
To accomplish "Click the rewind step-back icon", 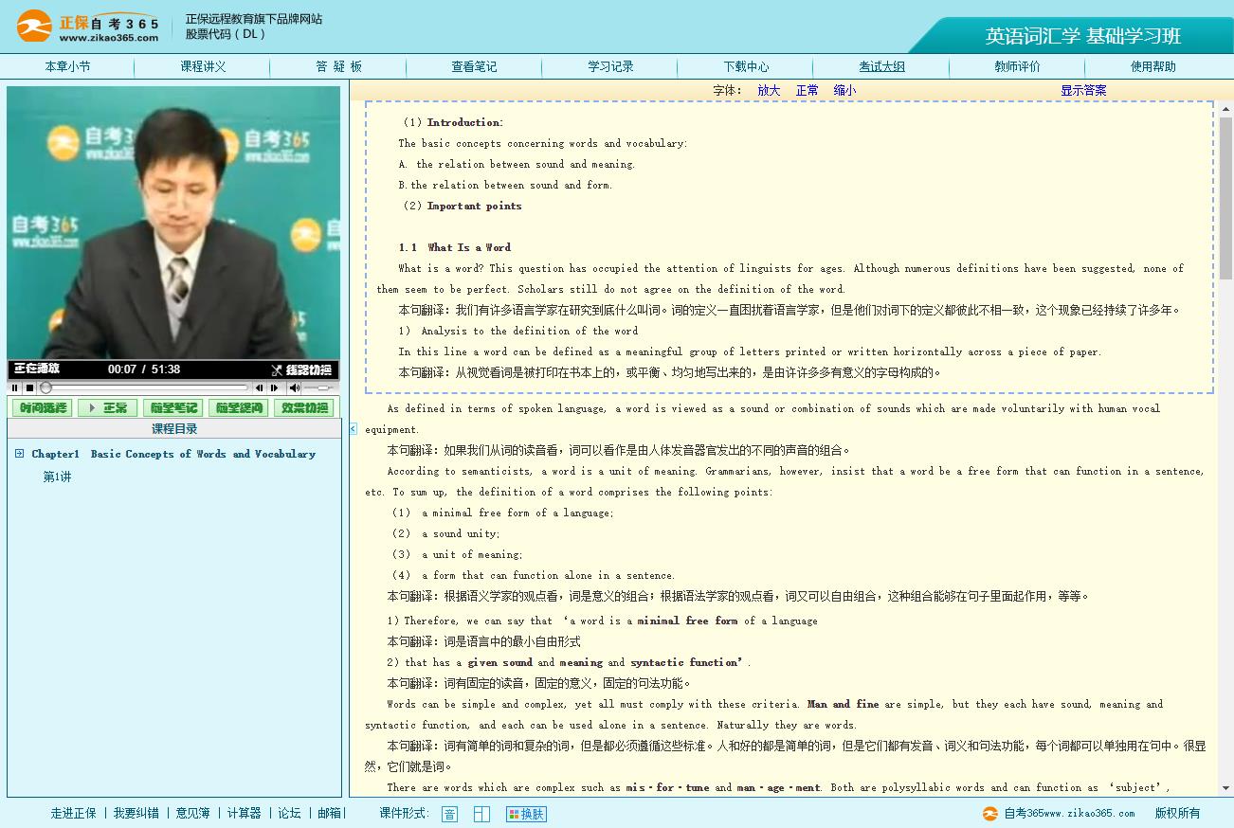I will pyautogui.click(x=259, y=387).
